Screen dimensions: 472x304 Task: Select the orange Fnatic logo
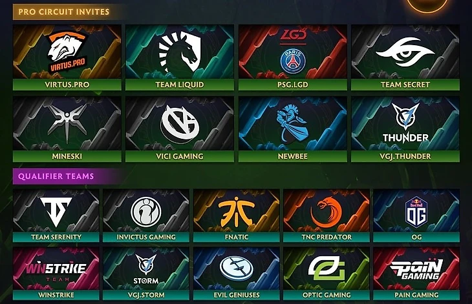coord(237,212)
